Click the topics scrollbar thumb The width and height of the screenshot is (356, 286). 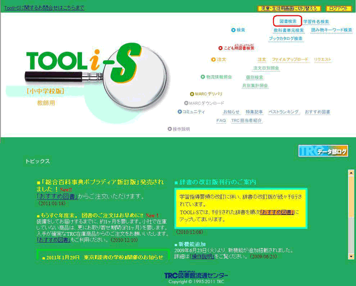click(351, 196)
